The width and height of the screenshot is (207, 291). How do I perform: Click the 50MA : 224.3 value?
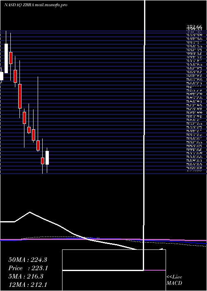28,260
